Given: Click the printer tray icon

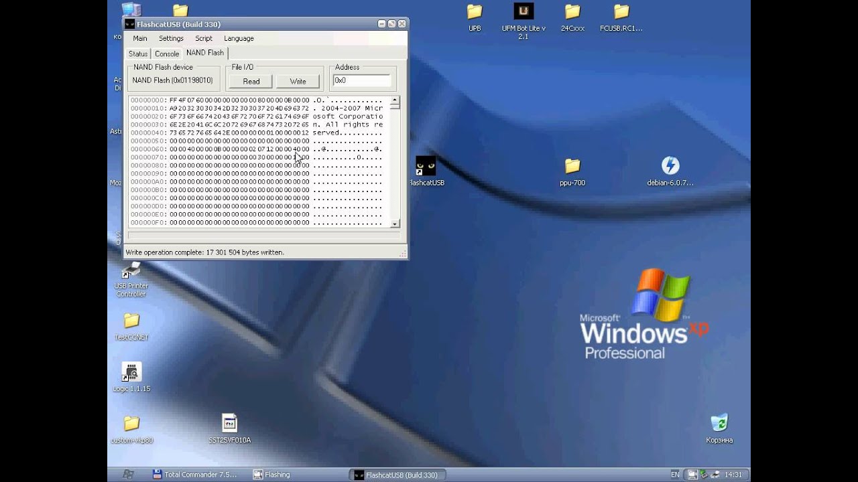Looking at the screenshot, I should coord(716,475).
